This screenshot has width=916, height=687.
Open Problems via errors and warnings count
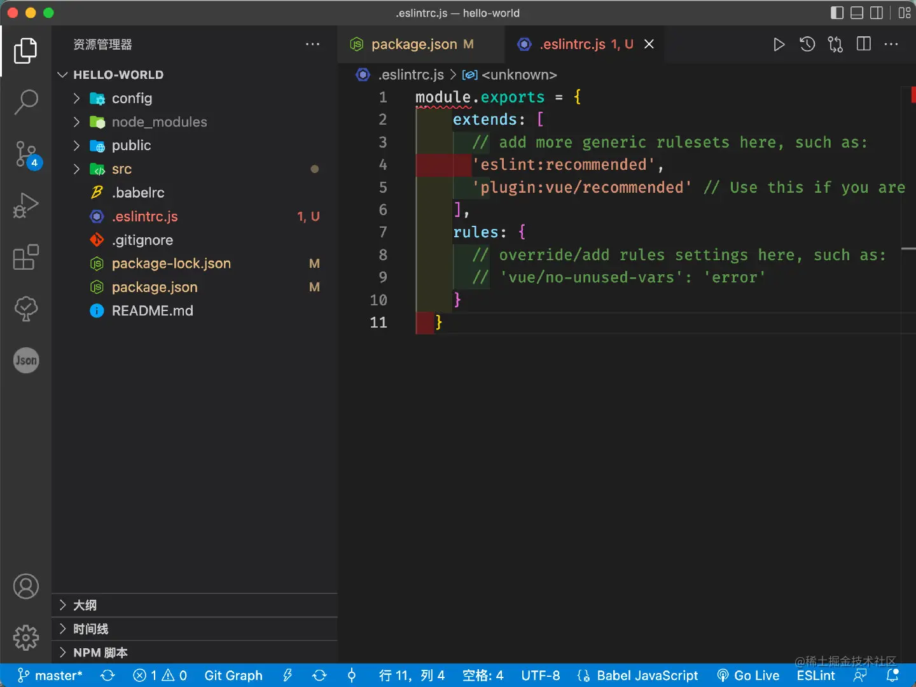(x=160, y=676)
